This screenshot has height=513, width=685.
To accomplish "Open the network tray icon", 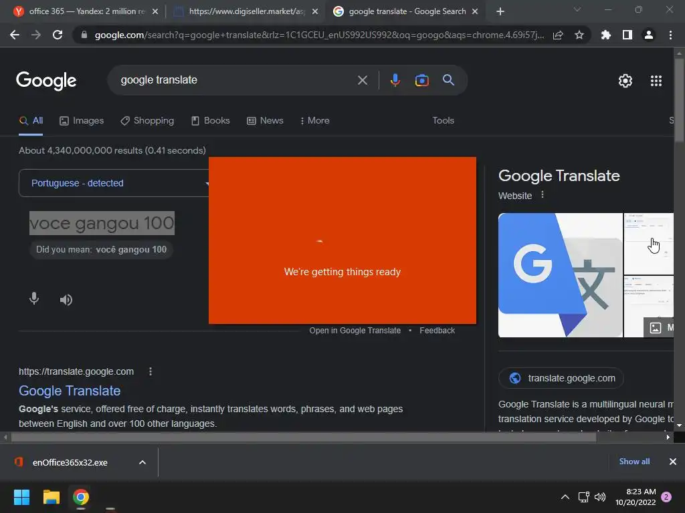I will [583, 497].
